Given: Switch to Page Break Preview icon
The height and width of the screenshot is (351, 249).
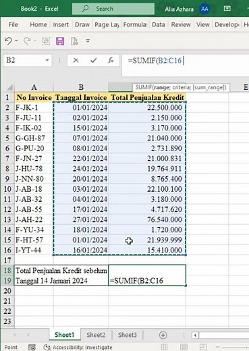Looking at the screenshot, I should (x=203, y=347).
